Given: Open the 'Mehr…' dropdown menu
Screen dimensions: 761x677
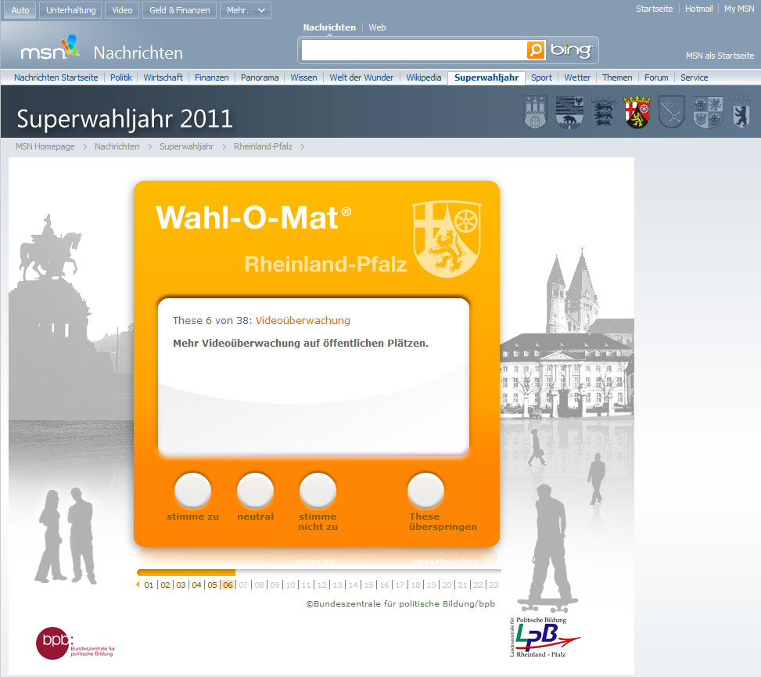Looking at the screenshot, I should tap(246, 10).
